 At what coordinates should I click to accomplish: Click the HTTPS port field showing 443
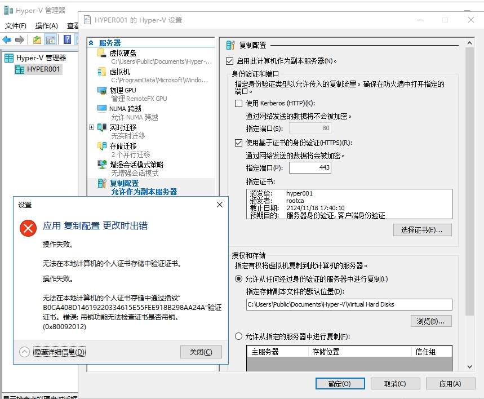point(310,168)
